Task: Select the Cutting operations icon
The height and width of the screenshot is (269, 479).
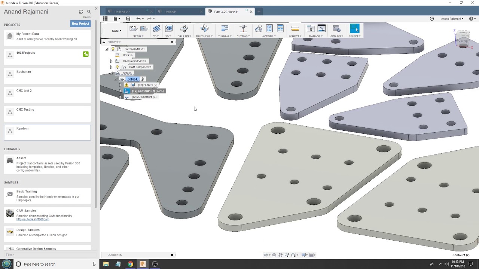Action: click(243, 29)
